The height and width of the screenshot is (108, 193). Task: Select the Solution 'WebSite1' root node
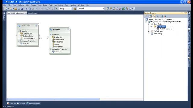tap(160, 19)
